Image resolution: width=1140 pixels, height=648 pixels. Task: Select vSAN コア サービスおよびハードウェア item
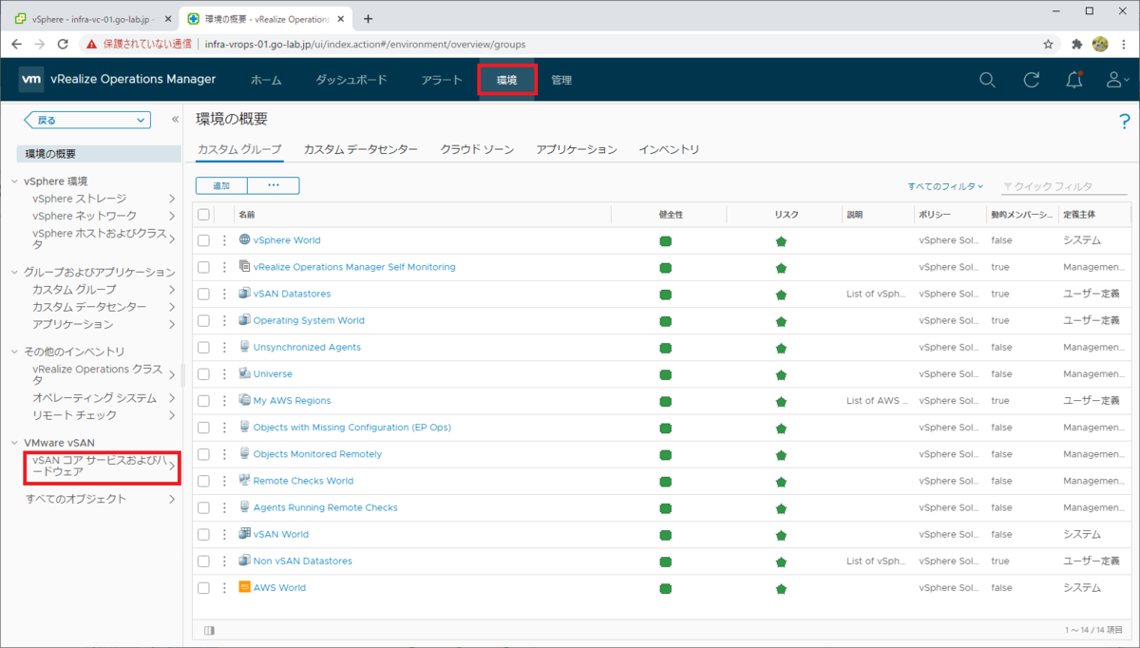point(99,466)
